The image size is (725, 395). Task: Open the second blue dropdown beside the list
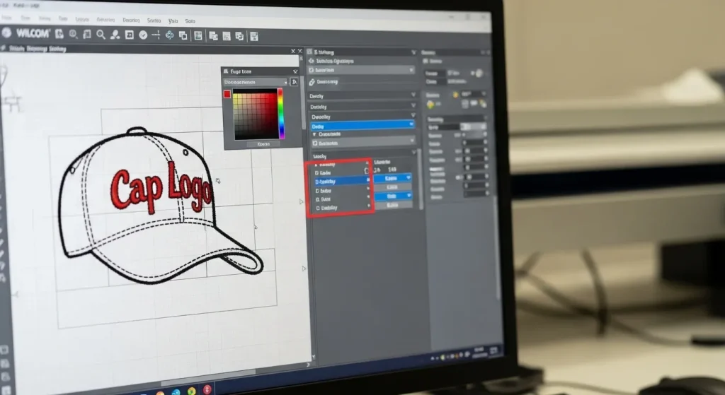[x=392, y=196]
